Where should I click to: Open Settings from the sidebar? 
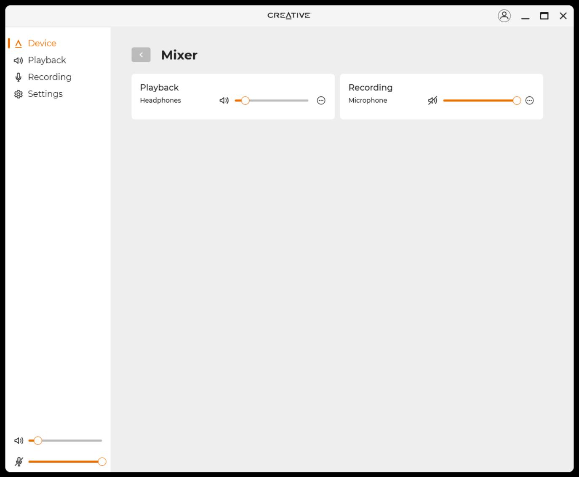[45, 94]
